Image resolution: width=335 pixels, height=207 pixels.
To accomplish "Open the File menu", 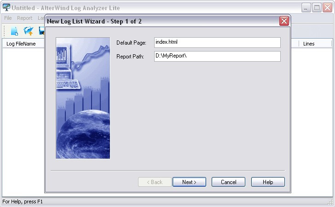I will (x=8, y=18).
